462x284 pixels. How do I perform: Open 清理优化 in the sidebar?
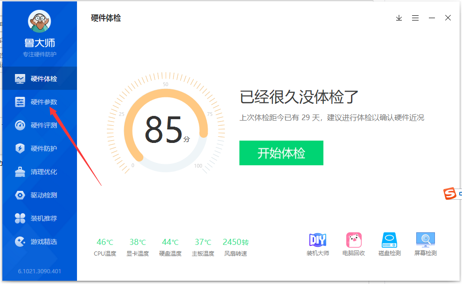click(x=39, y=172)
